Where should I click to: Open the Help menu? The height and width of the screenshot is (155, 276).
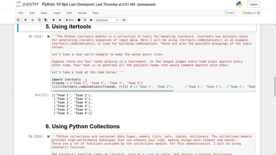coord(95,13)
